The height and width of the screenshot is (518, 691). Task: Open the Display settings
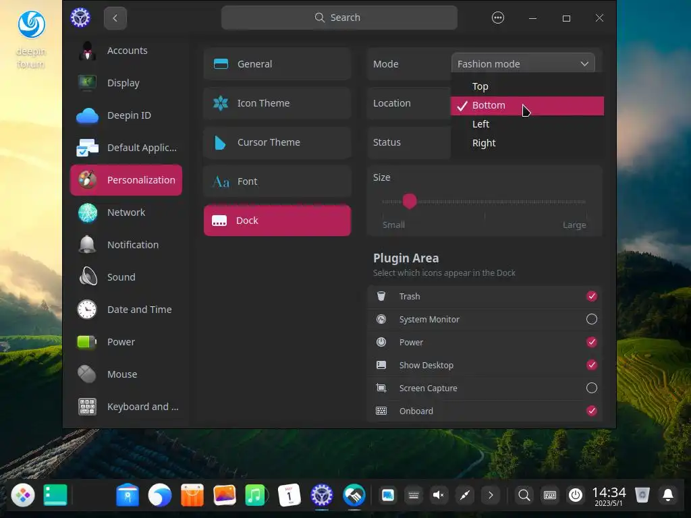[126, 83]
